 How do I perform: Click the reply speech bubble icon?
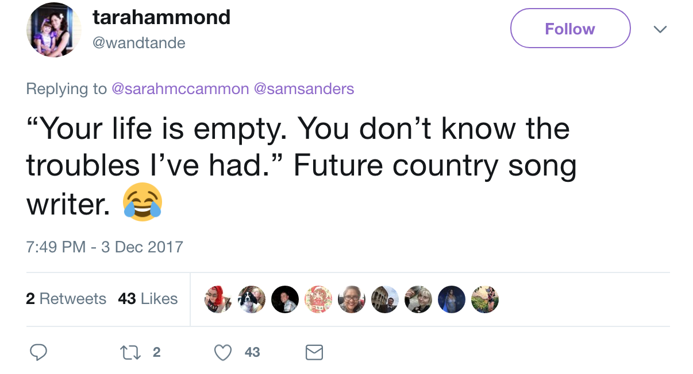pos(38,352)
